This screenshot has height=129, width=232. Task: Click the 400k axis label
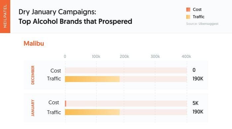point(186,57)
